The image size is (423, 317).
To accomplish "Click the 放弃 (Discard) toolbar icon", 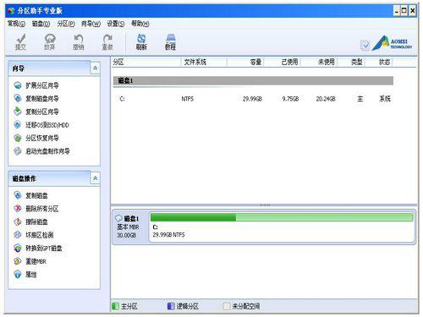I will point(50,42).
